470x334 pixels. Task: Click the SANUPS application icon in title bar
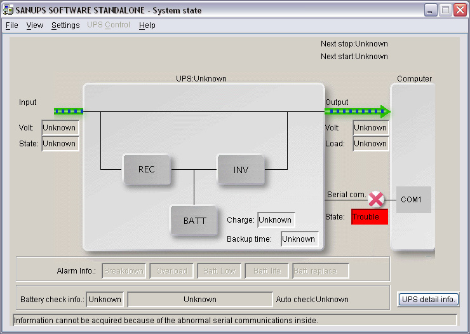pos(8,10)
